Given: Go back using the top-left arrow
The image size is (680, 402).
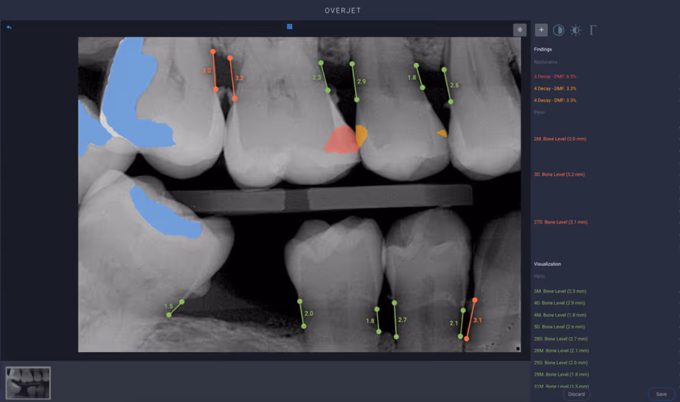Looking at the screenshot, I should pos(9,27).
